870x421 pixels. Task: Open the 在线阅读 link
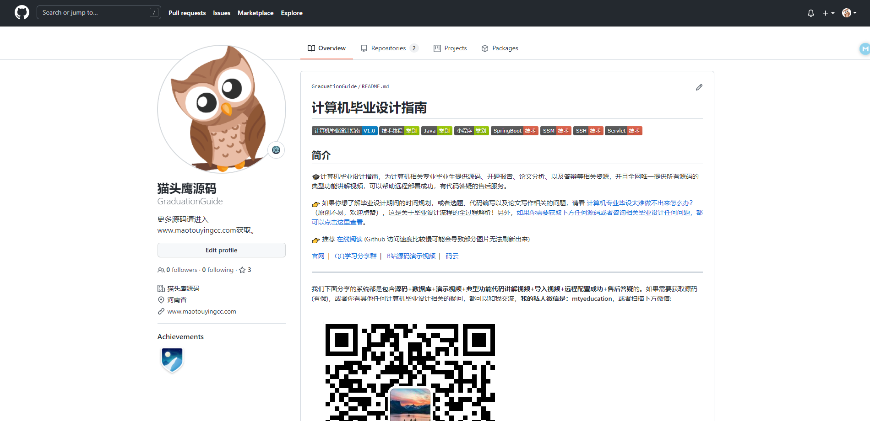[x=349, y=239]
